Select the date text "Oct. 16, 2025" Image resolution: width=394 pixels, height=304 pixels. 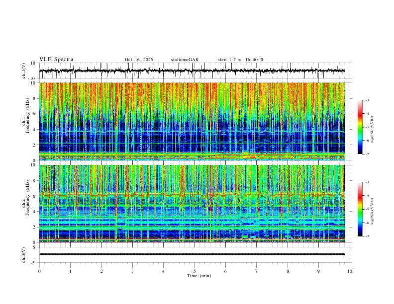pyautogui.click(x=139, y=60)
